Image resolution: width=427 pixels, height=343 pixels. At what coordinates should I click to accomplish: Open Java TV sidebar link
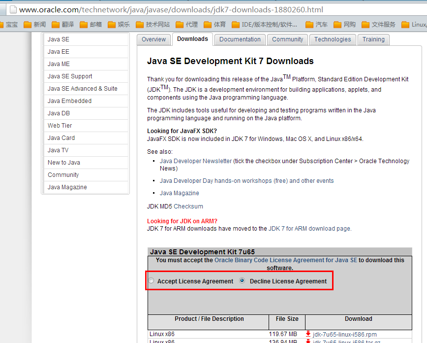click(86, 150)
